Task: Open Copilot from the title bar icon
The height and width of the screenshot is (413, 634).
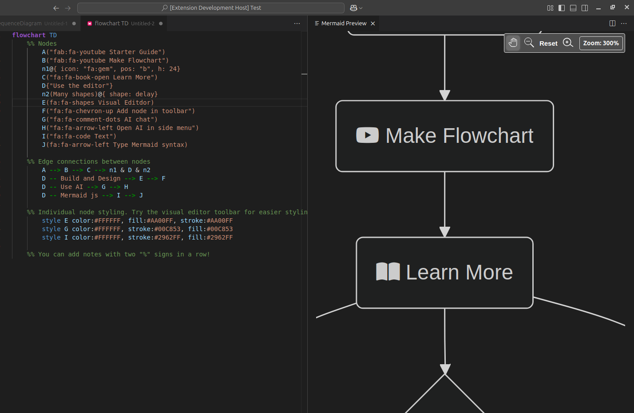Action: [x=353, y=8]
